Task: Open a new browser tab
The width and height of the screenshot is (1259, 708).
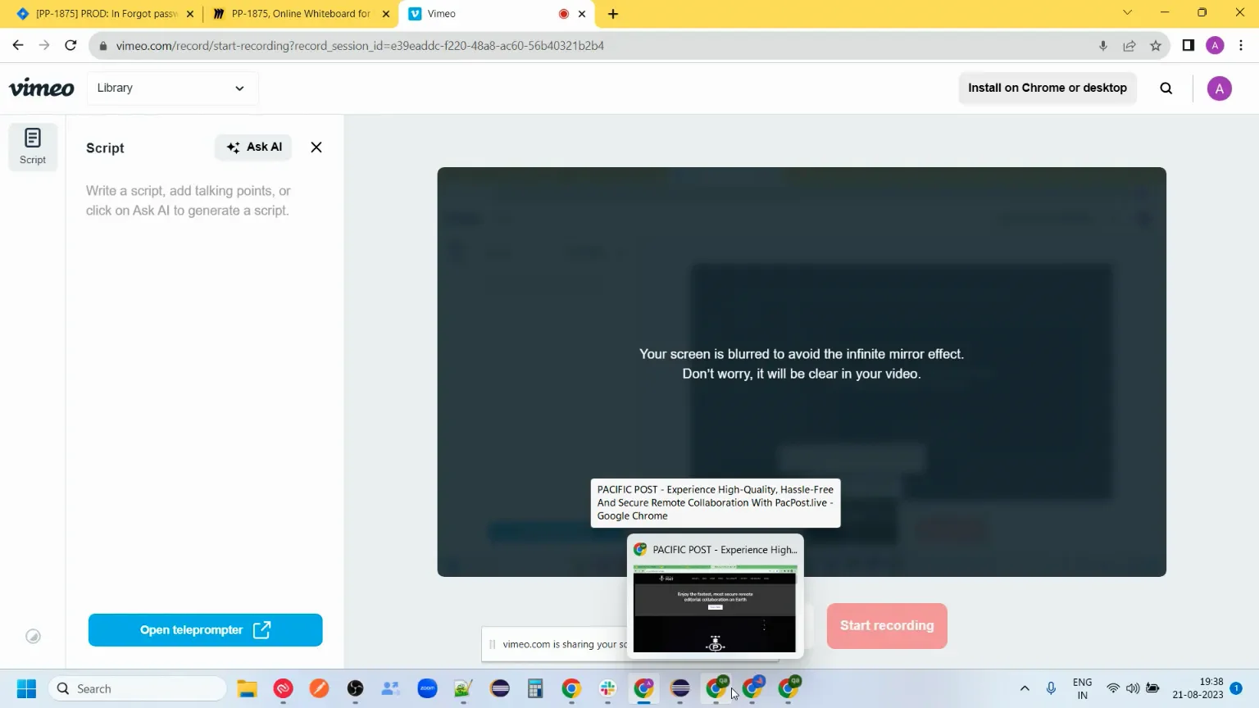Action: point(613,14)
